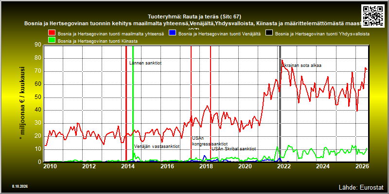The height and width of the screenshot is (194, 389).
Task: Click the y-axis value 60
Action: tap(38, 84)
